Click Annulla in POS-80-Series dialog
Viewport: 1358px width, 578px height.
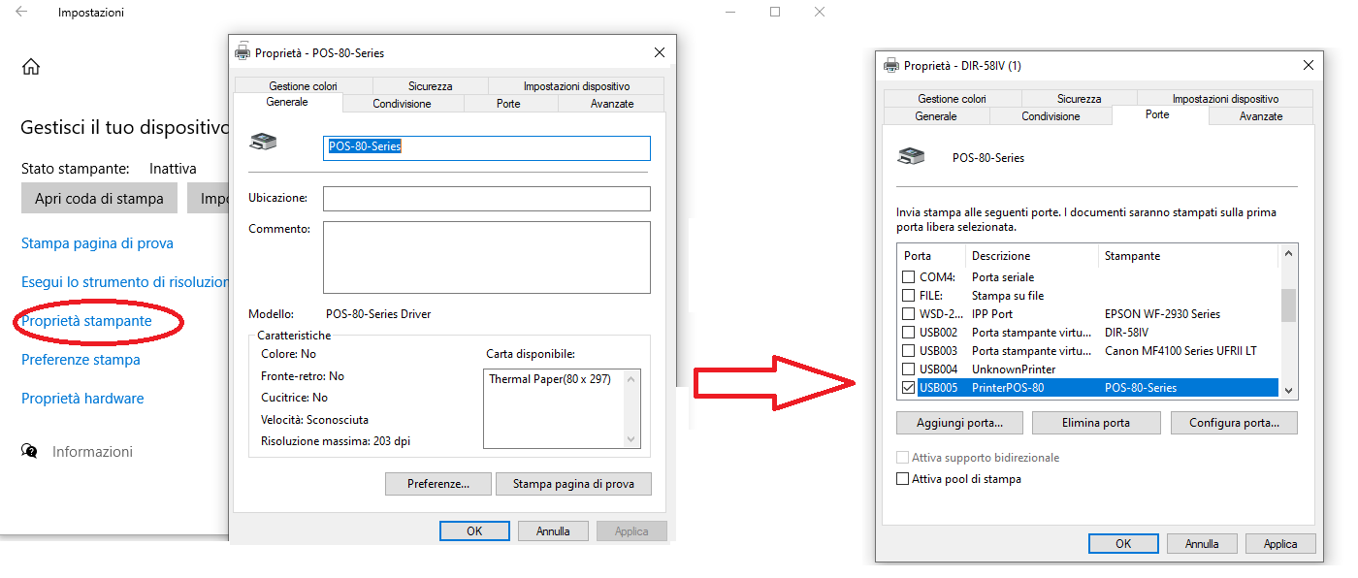[x=553, y=531]
